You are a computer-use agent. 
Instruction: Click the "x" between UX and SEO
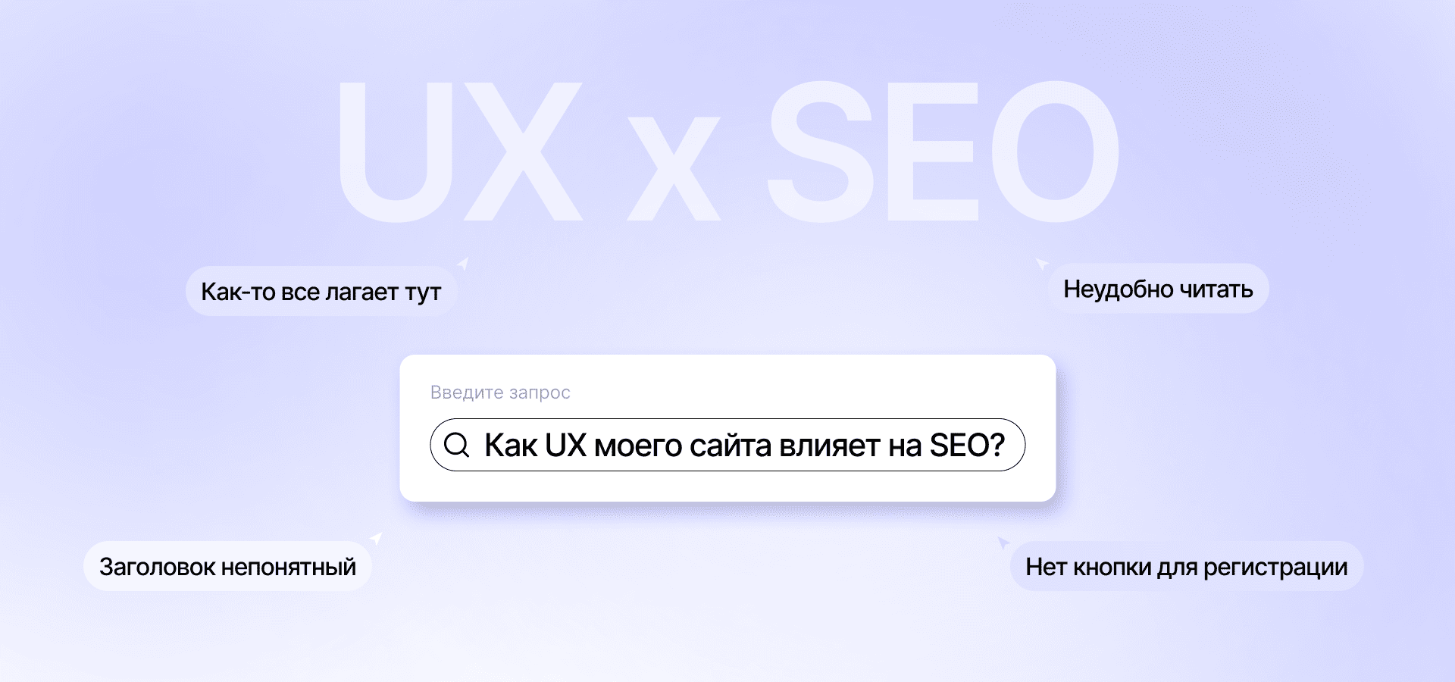click(674, 168)
